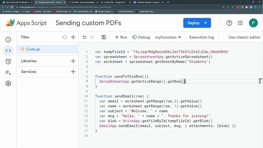Bookmark this page with star icon

pyautogui.click(x=232, y=7)
